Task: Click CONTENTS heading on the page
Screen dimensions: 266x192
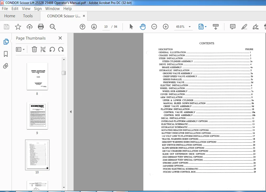Action: (207, 43)
